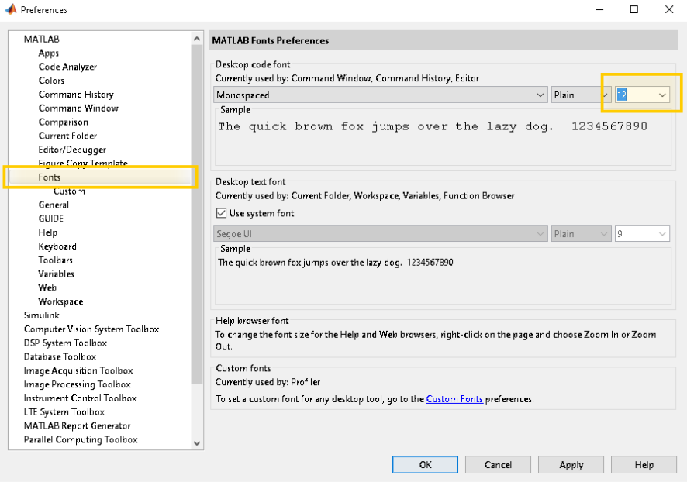Select the Comparison preferences item

pyautogui.click(x=63, y=122)
